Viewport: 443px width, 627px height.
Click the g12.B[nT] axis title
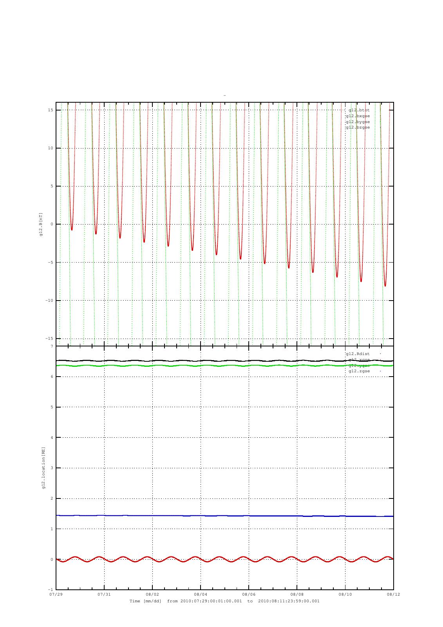coord(41,224)
